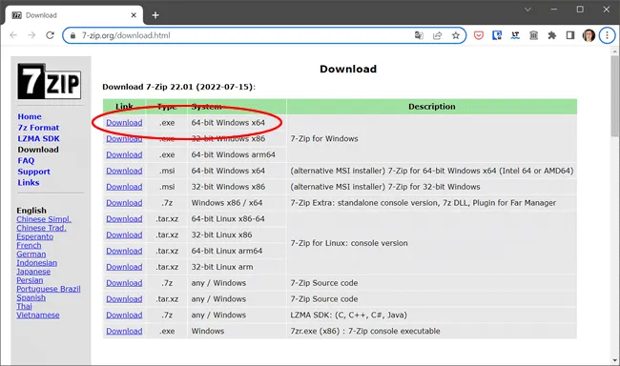This screenshot has height=366, width=620.
Task: Open Links in the sidebar
Action: point(28,183)
